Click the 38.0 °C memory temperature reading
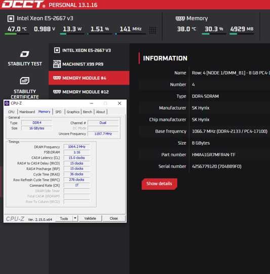Image resolution: width=270 pixels, height=274 pixels. (x=186, y=29)
